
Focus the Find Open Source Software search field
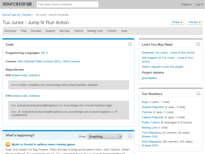point(67,5)
